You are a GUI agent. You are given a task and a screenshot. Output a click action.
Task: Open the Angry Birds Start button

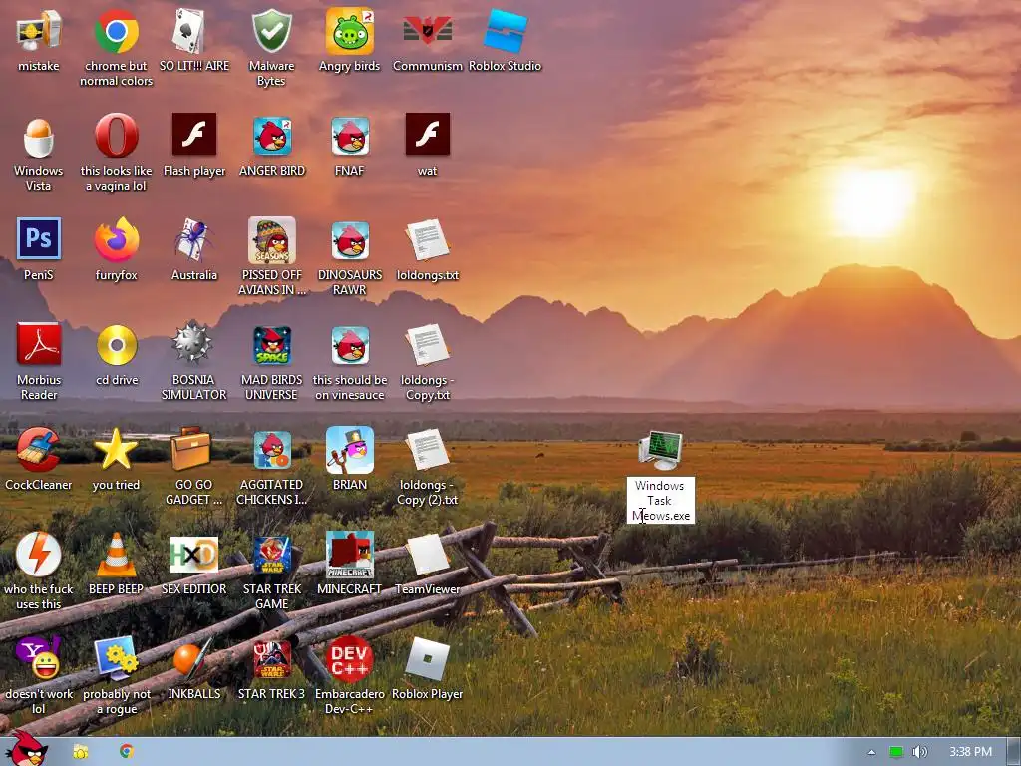tap(26, 748)
